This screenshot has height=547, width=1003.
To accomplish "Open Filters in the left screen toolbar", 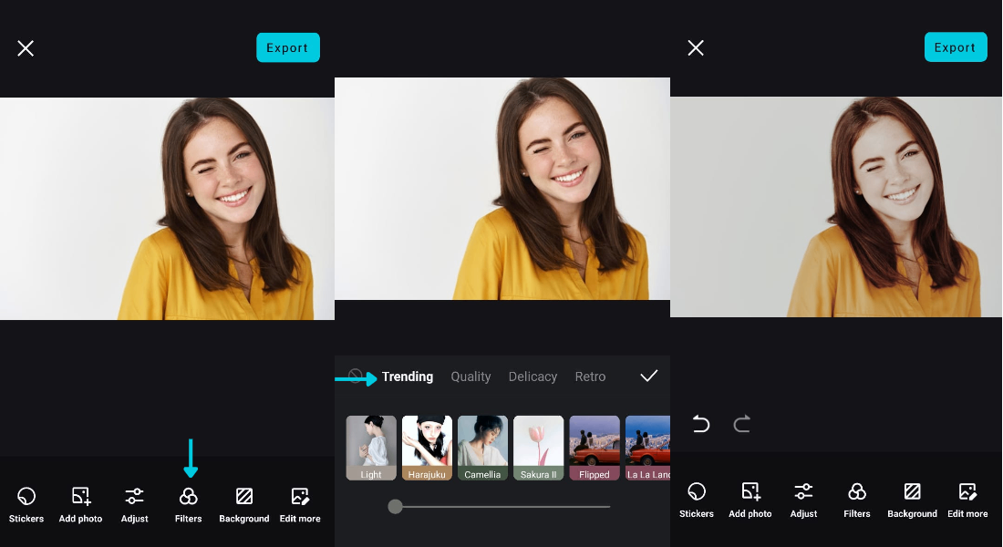I will pos(188,504).
